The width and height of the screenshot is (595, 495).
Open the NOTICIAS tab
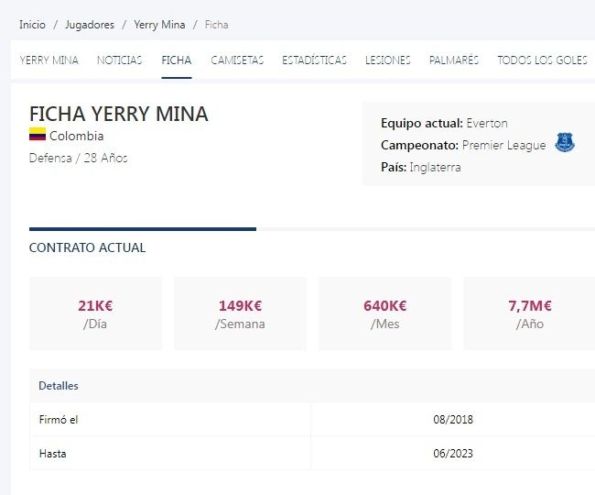[120, 60]
